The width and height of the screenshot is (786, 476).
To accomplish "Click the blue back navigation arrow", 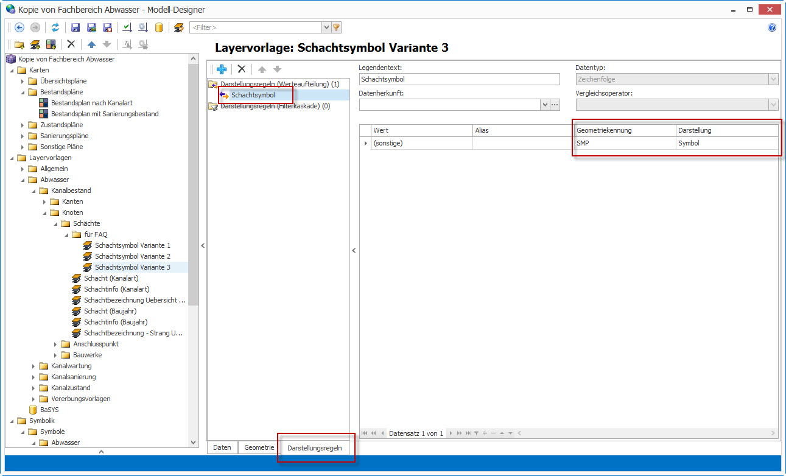I will (19, 27).
